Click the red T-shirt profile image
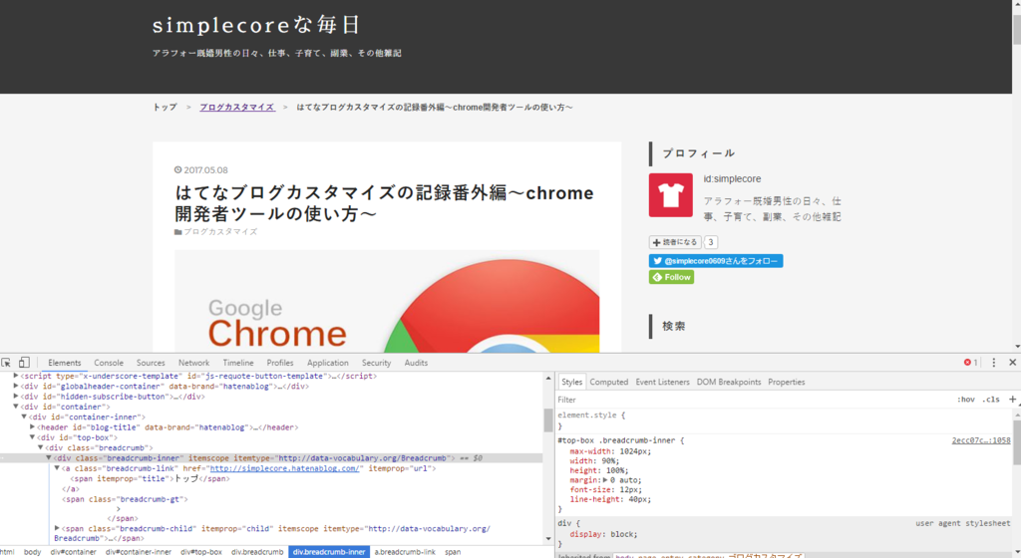1021x558 pixels. (671, 195)
